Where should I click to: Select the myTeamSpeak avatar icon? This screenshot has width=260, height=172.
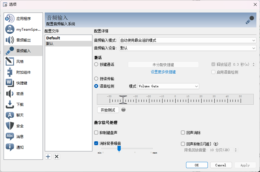coord(10,29)
